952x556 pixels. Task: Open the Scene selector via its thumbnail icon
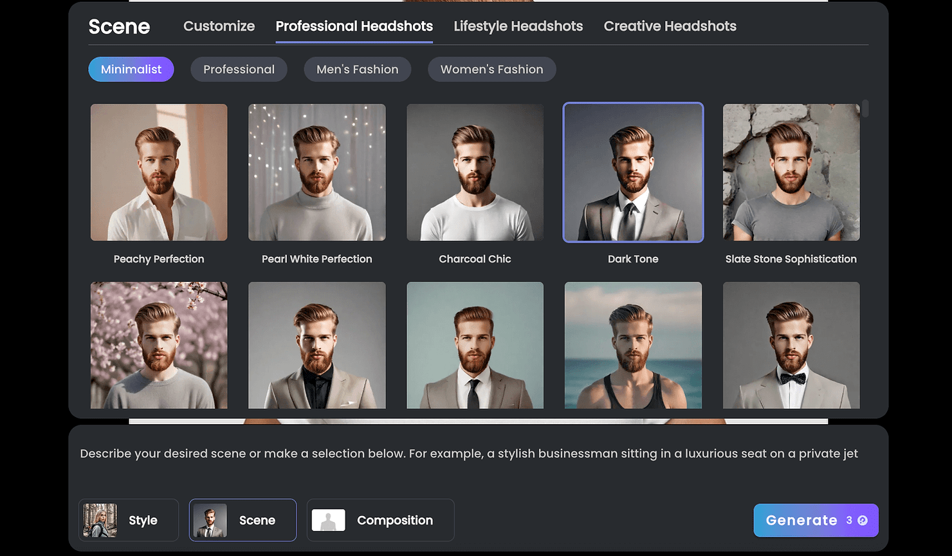209,520
